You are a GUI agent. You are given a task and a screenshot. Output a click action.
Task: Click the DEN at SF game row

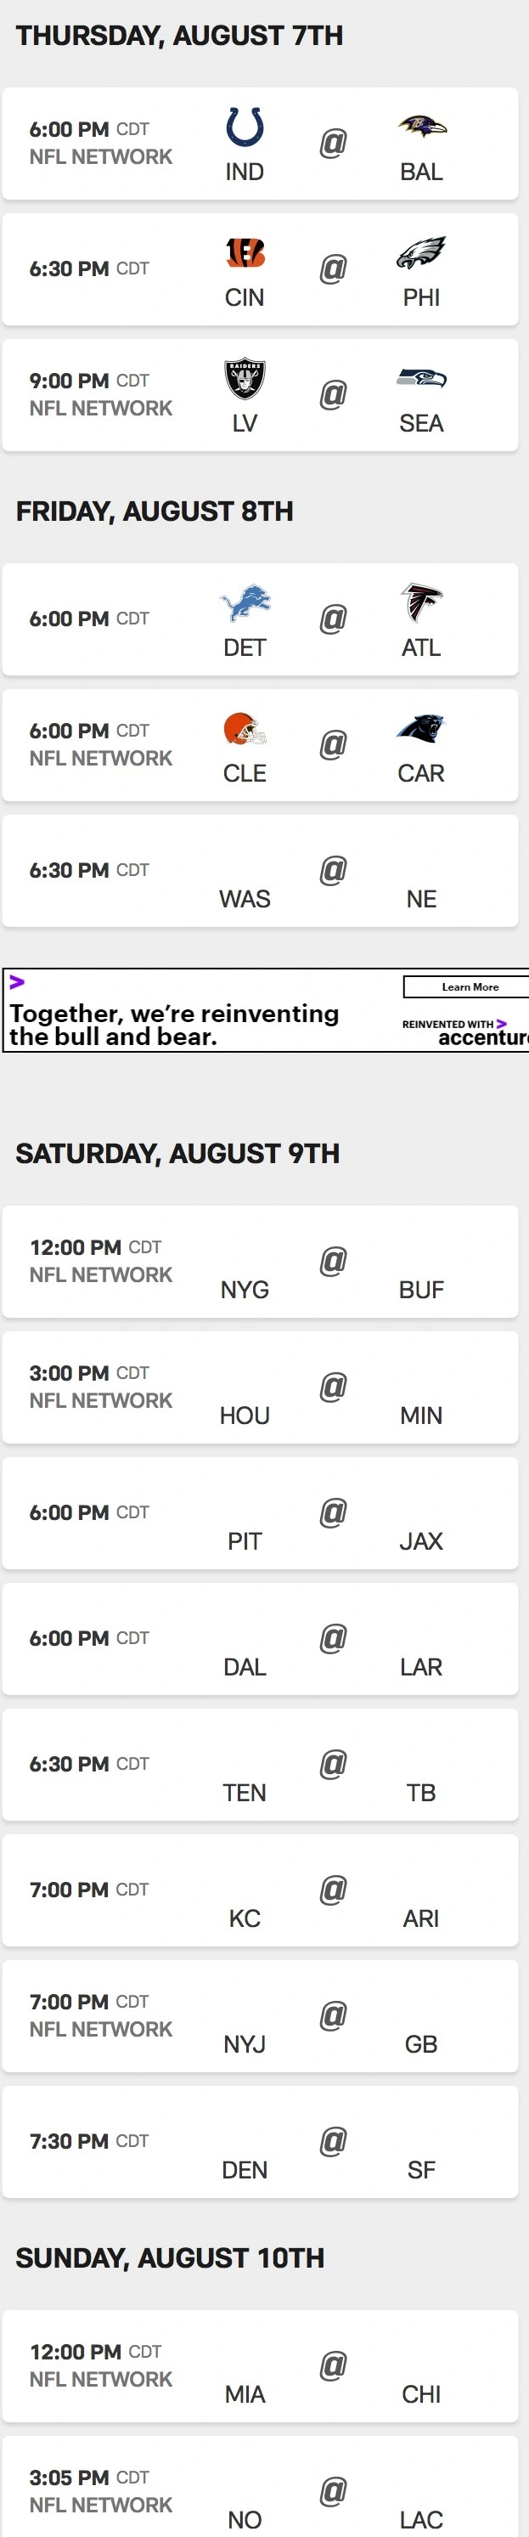[x=260, y=2142]
